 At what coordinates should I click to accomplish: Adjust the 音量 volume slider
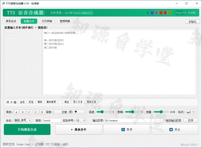tap(161, 112)
